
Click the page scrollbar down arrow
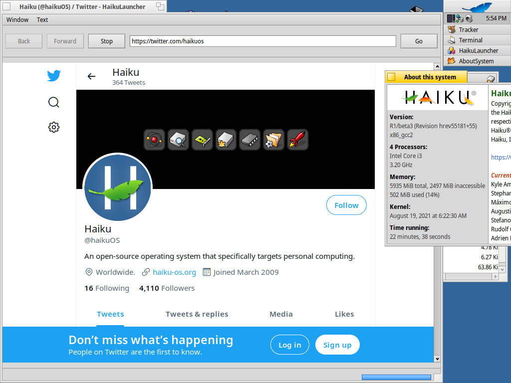pyautogui.click(x=437, y=359)
